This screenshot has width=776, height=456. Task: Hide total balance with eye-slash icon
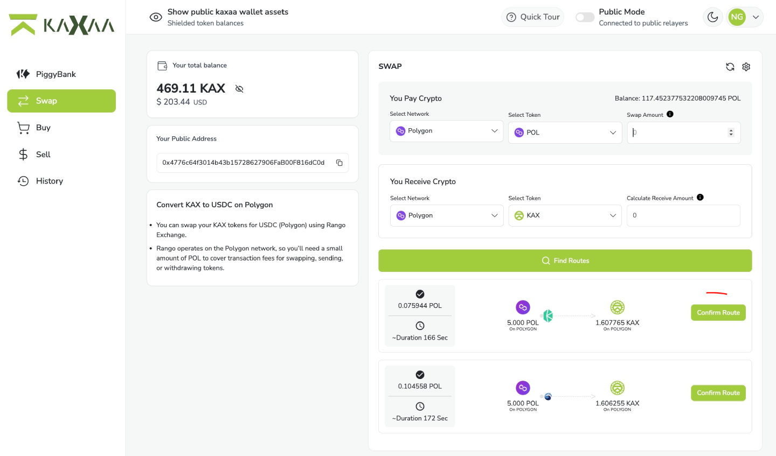tap(239, 89)
